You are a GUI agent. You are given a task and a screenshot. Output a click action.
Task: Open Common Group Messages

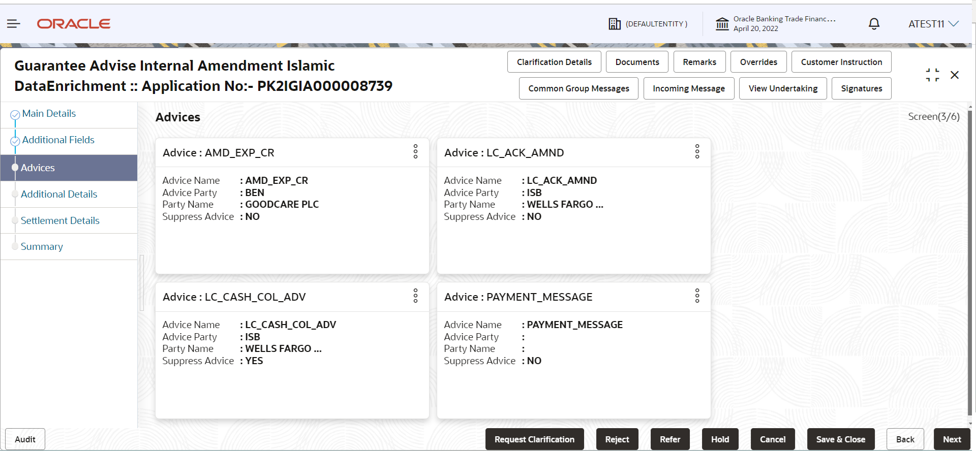(x=578, y=88)
